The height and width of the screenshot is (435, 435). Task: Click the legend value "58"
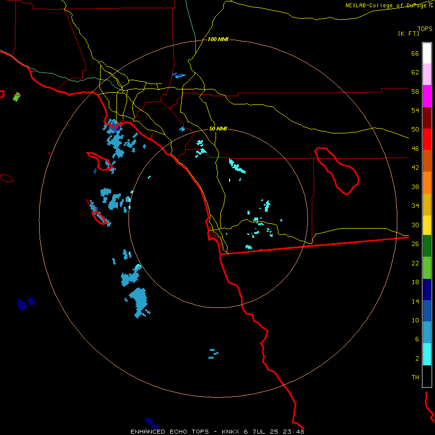tap(415, 91)
